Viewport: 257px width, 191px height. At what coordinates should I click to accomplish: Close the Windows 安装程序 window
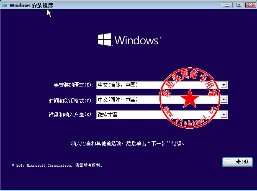click(250, 5)
